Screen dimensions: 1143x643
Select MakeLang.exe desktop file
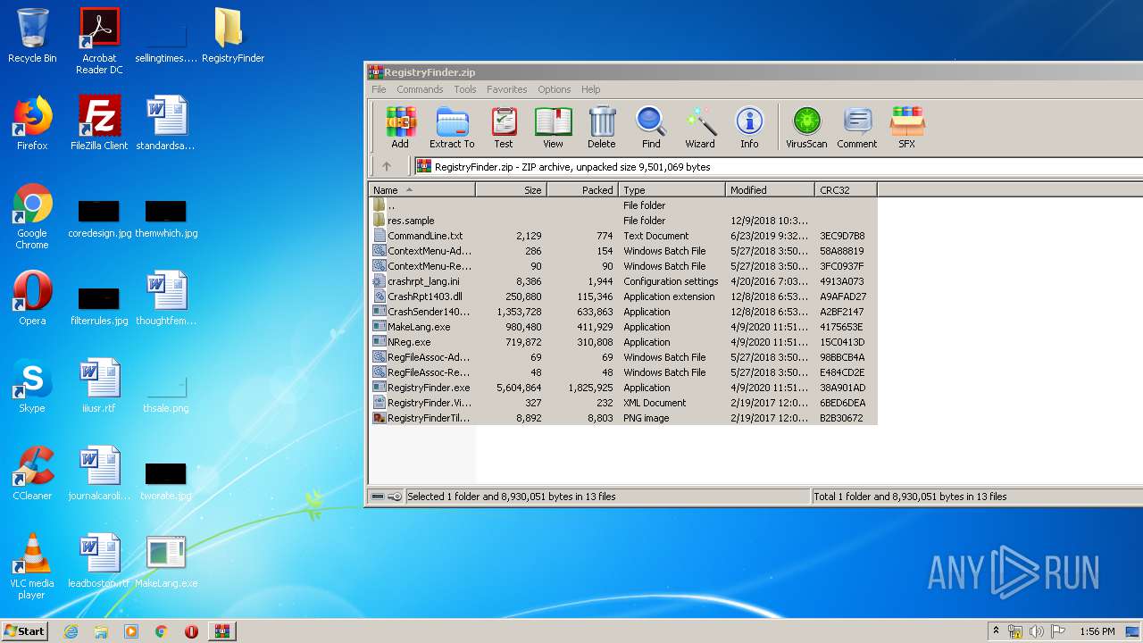(x=166, y=561)
